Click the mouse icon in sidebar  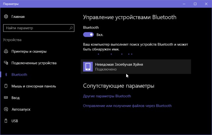click(6, 86)
